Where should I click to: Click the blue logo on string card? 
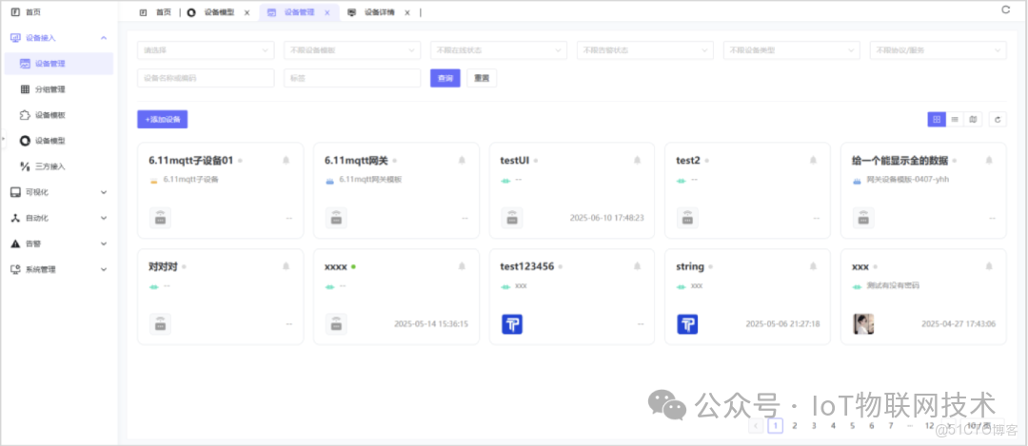[688, 324]
